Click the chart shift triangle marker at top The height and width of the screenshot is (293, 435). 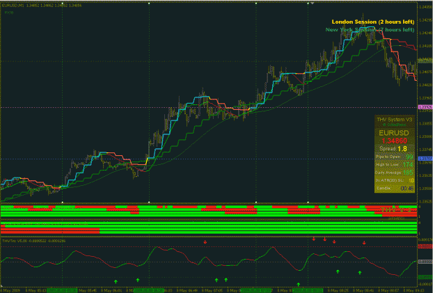point(313,3)
